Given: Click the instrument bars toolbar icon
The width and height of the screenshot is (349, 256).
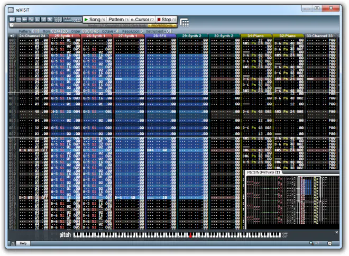Looking at the screenshot, I should pyautogui.click(x=37, y=20).
